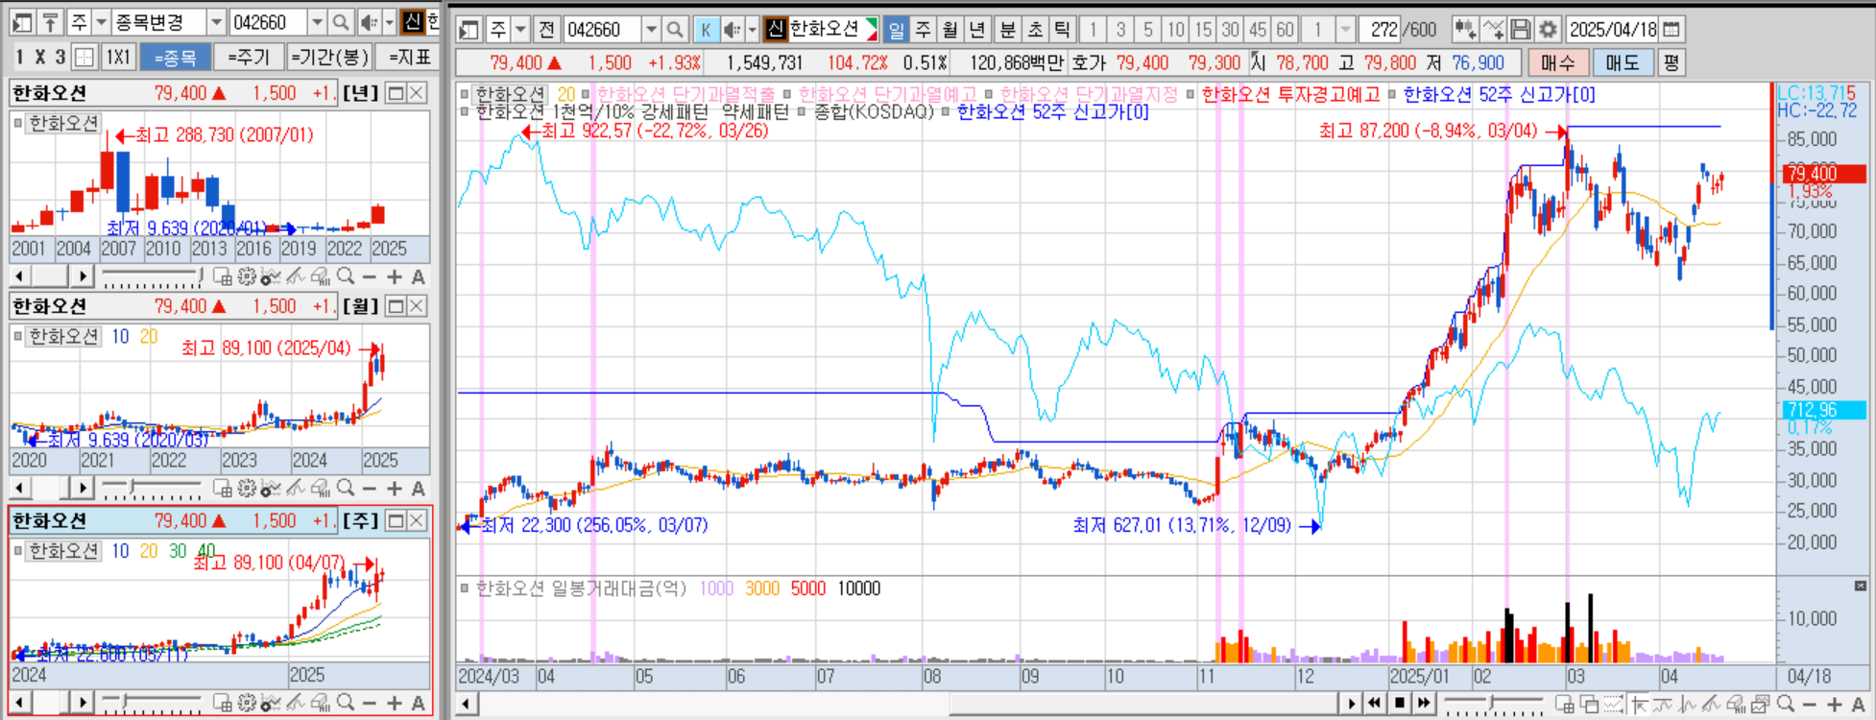The height and width of the screenshot is (720, 1876).
Task: Select the =종목 tab
Action: tap(175, 58)
